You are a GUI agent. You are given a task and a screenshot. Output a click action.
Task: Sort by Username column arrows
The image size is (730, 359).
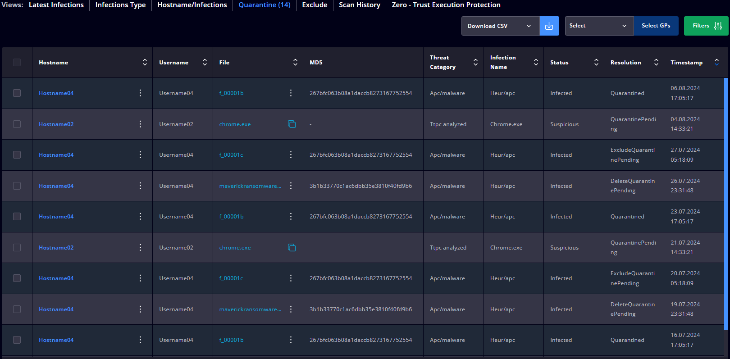tap(205, 62)
